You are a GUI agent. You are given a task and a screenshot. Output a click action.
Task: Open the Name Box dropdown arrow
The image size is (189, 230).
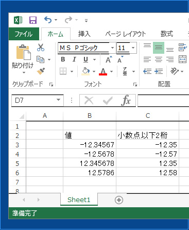pyautogui.click(x=58, y=100)
